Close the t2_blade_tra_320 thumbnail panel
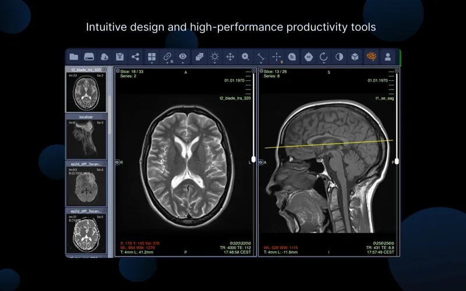The image size is (466, 291). pos(104,69)
